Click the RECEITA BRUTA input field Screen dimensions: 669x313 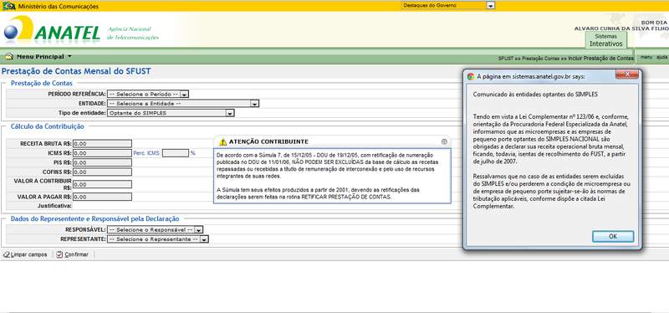pos(102,144)
